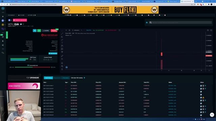The height and width of the screenshot is (121, 216).
Task: Expand the Binance network sidebar dropdown arrow
Action: point(5,25)
